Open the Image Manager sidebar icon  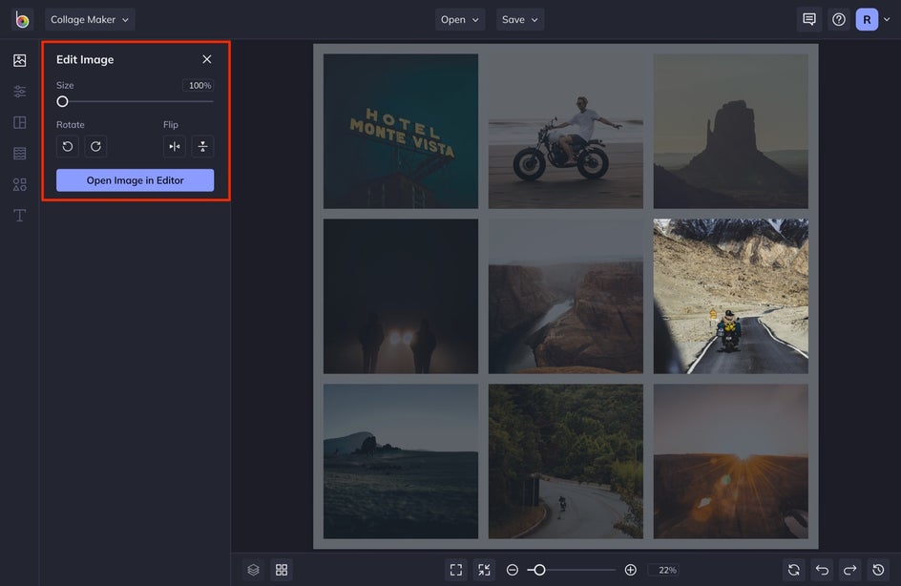(x=19, y=60)
